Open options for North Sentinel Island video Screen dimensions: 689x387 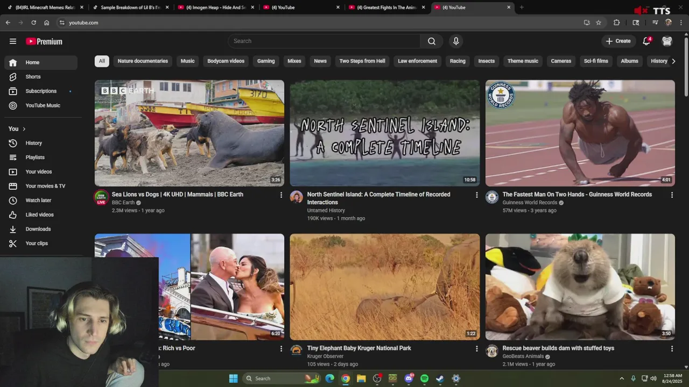pyautogui.click(x=476, y=195)
